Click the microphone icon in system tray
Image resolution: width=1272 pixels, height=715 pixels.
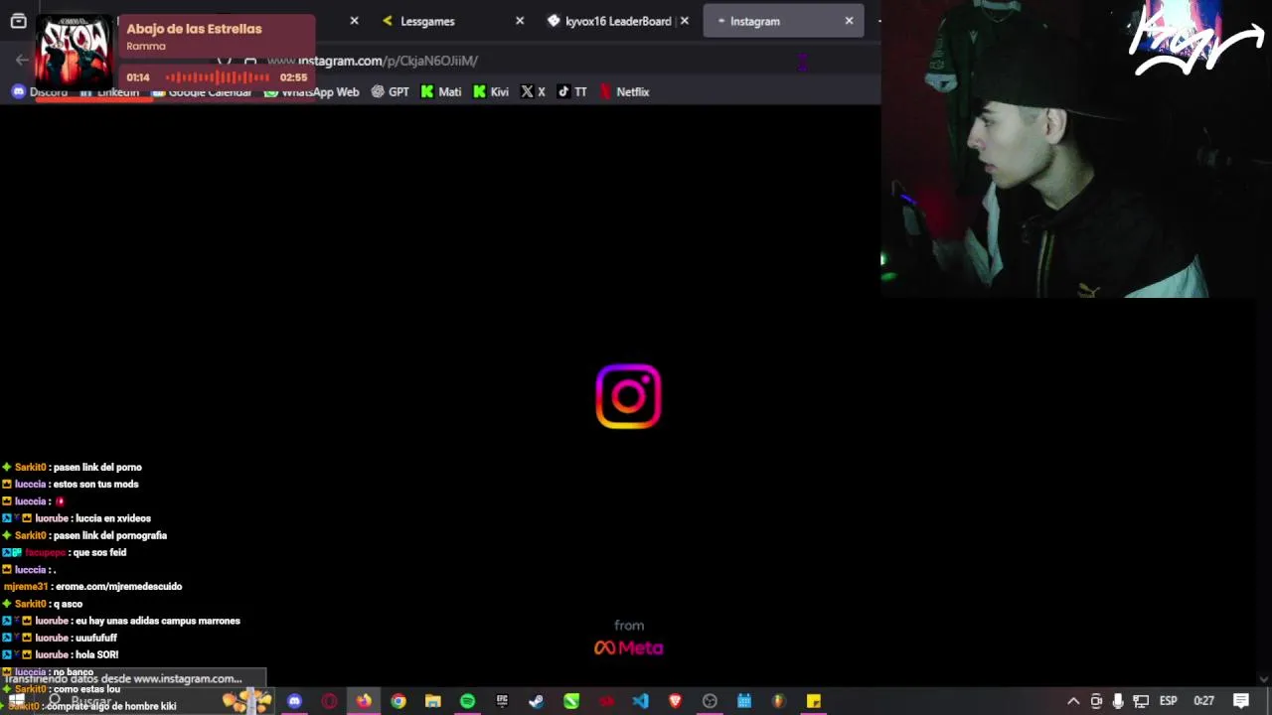(1118, 701)
